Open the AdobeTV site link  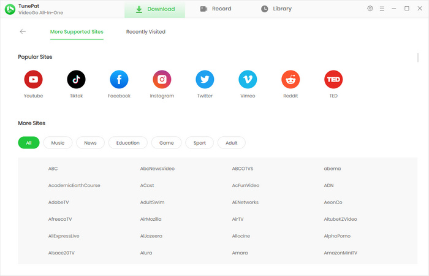coord(58,202)
